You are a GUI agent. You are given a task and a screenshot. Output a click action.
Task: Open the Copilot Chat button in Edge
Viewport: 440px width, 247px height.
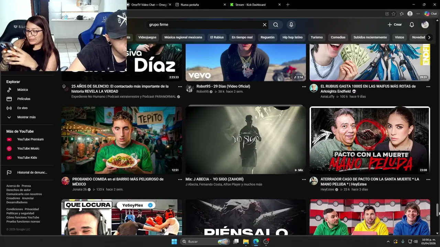tap(430, 14)
